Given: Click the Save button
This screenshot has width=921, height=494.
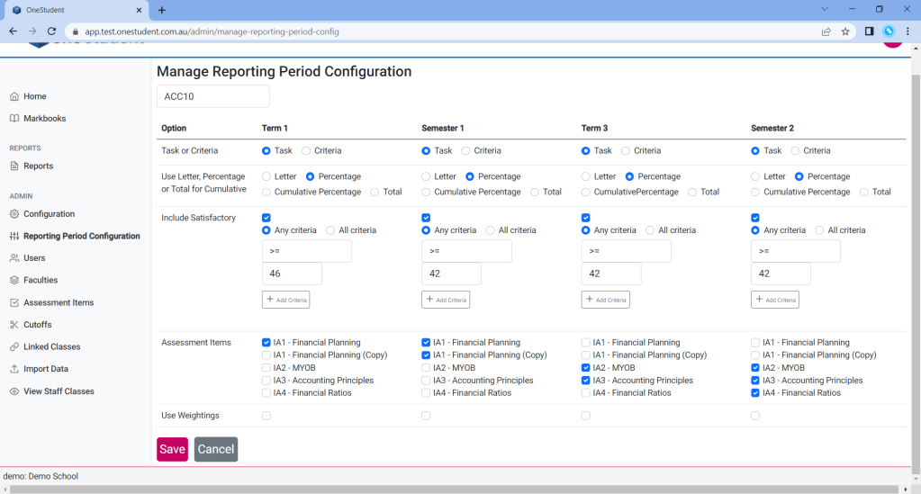Looking at the screenshot, I should 172,449.
